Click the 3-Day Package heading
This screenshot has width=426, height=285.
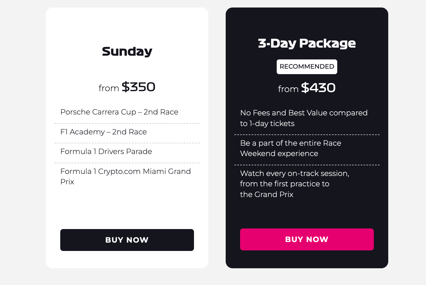tap(307, 43)
